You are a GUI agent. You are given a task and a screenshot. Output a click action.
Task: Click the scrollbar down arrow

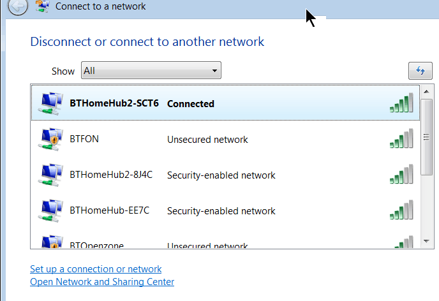pos(427,241)
